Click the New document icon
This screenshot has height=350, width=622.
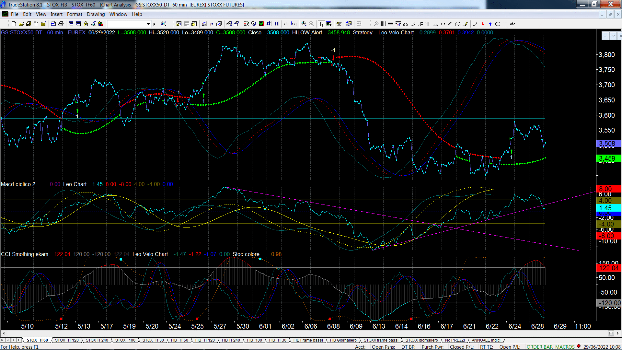click(14, 24)
